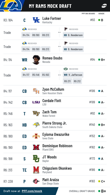Viewport: 110px width, 195px height.
Task: Click the LA Rams logo in header
Action: click(11, 6)
